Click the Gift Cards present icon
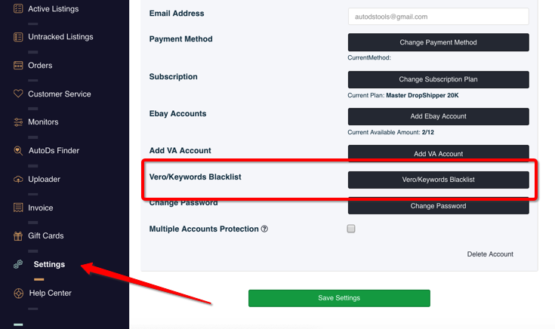The width and height of the screenshot is (555, 329). click(18, 236)
